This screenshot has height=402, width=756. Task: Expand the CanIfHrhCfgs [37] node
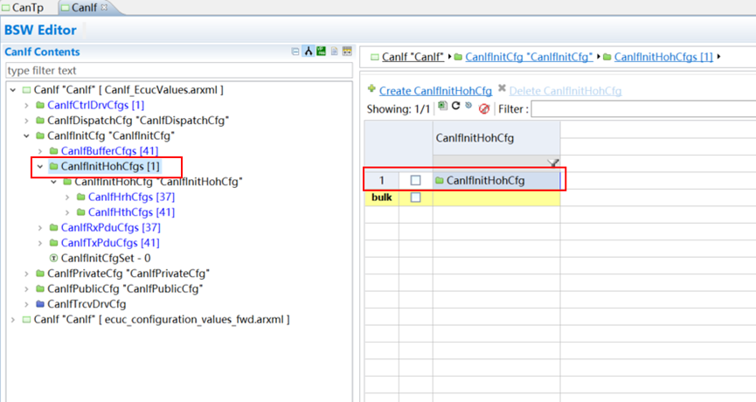pos(68,198)
